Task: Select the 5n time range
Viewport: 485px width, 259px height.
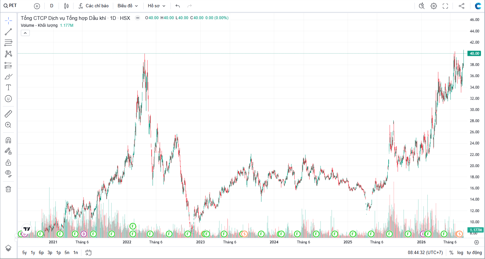Action: click(67, 253)
